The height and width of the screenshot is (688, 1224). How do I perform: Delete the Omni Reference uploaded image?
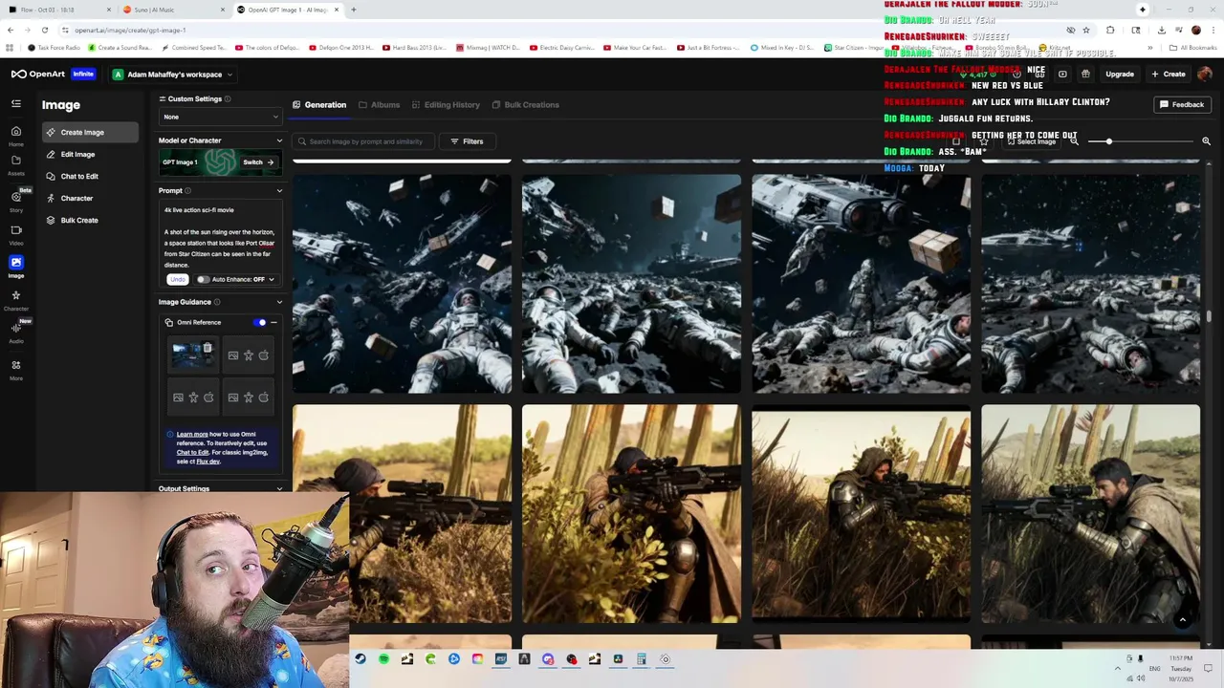pos(208,349)
